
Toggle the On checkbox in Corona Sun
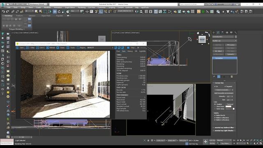point(215,87)
